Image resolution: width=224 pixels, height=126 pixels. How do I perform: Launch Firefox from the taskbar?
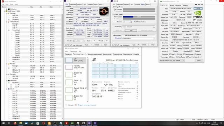(x=15, y=123)
